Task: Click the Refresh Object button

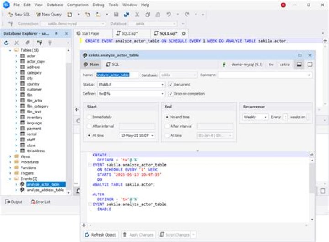Action: [100, 235]
